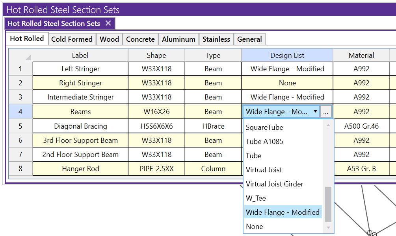Viewport: 396px width, 236px height.
Task: Choose SquareTube from the dropdown list
Action: pos(264,127)
